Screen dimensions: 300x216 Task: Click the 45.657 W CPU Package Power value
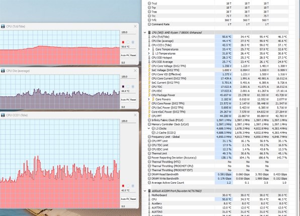click(x=226, y=95)
